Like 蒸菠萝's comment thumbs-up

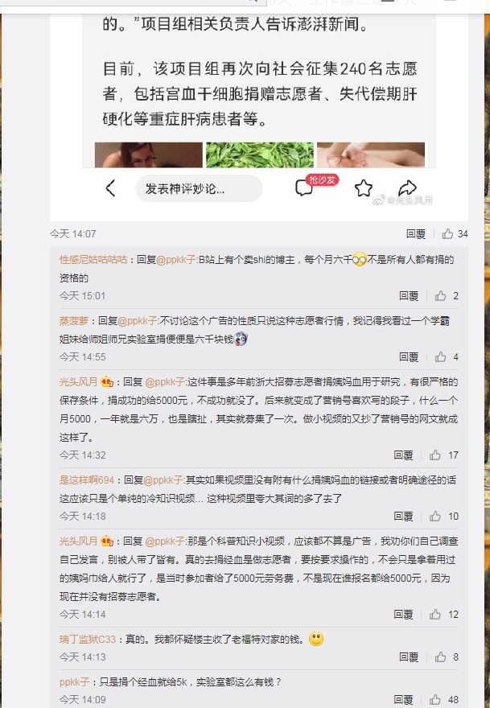[440, 356]
